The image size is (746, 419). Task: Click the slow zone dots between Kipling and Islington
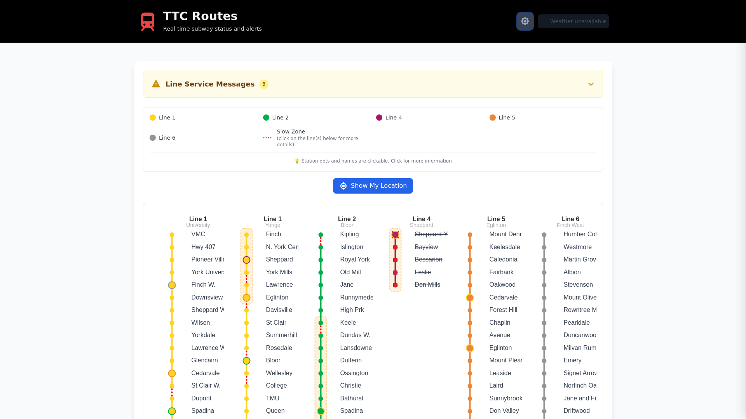321,241
